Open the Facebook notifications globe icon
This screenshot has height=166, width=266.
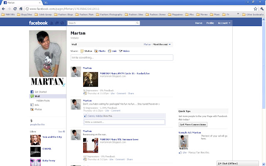click(x=62, y=23)
